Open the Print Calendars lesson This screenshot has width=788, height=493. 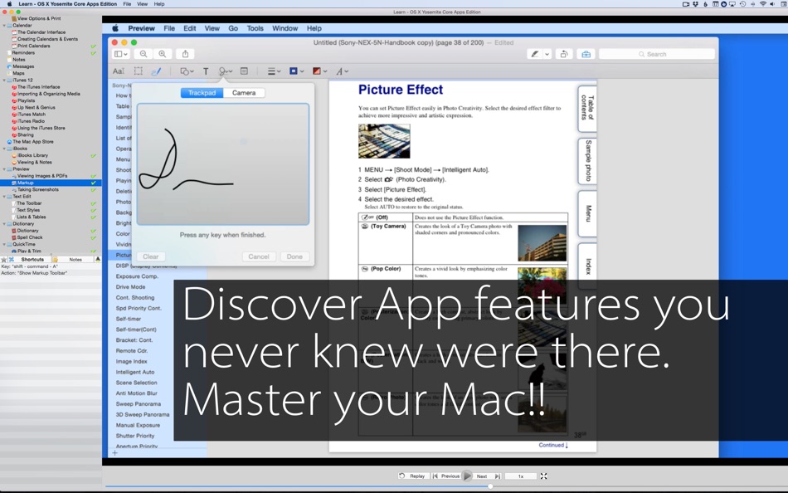click(x=34, y=46)
